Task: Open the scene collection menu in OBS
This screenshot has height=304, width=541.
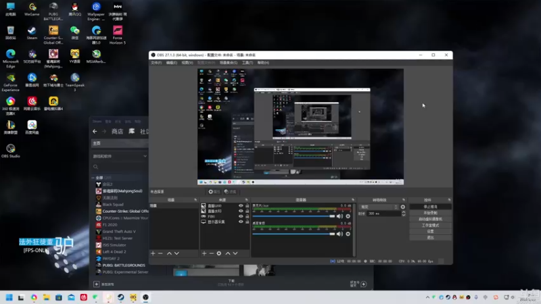Action: [229, 63]
